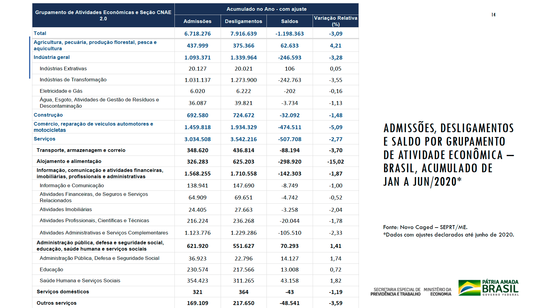Click the Ministério da Economia logo text

pos(437,292)
